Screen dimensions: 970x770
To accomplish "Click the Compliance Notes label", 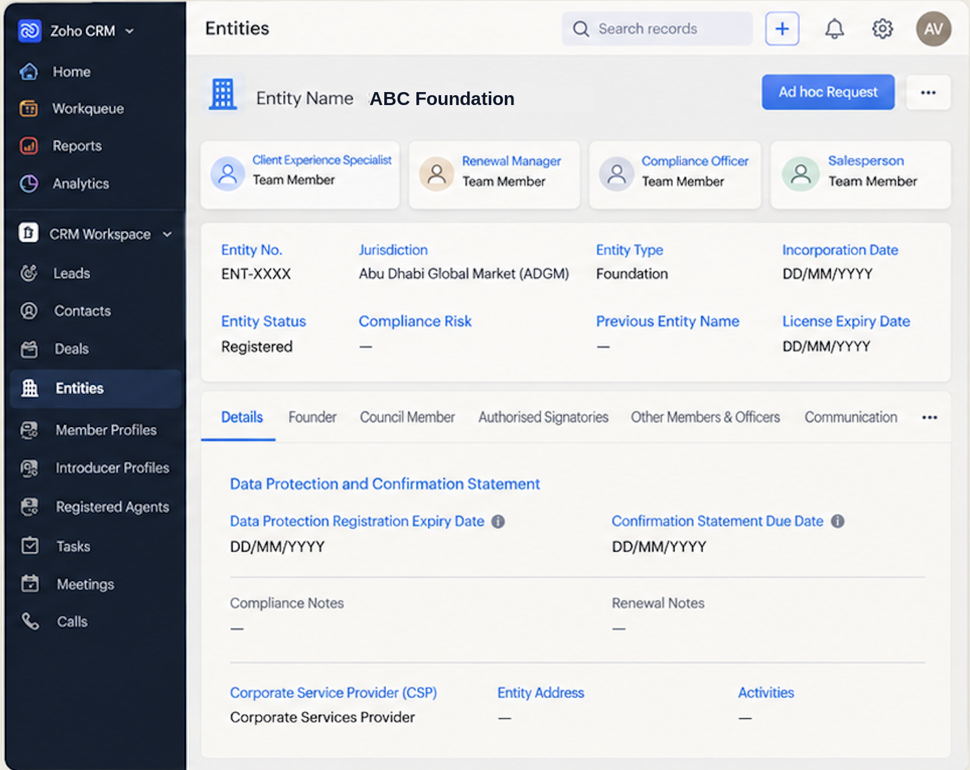I will click(287, 603).
